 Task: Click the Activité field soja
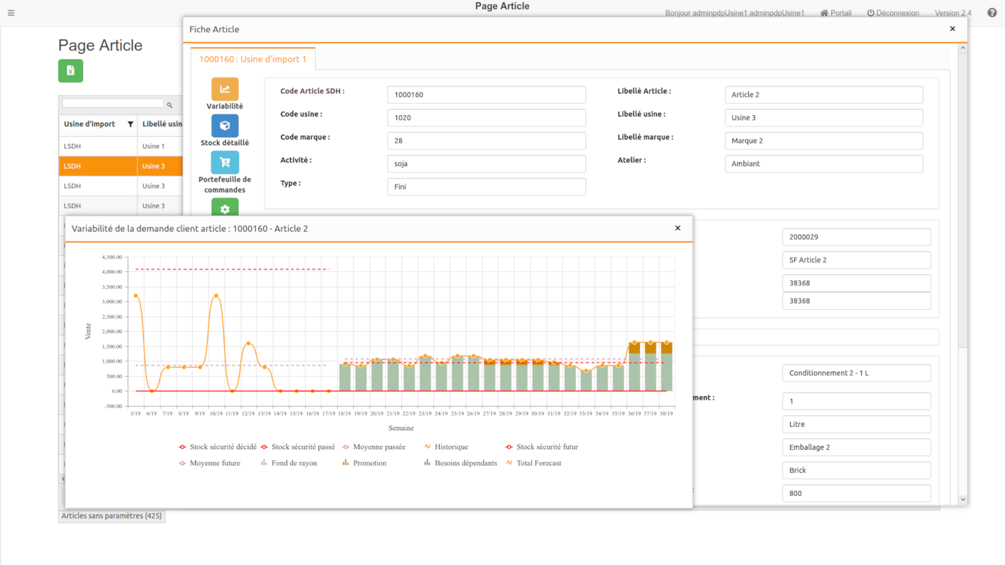coord(486,164)
